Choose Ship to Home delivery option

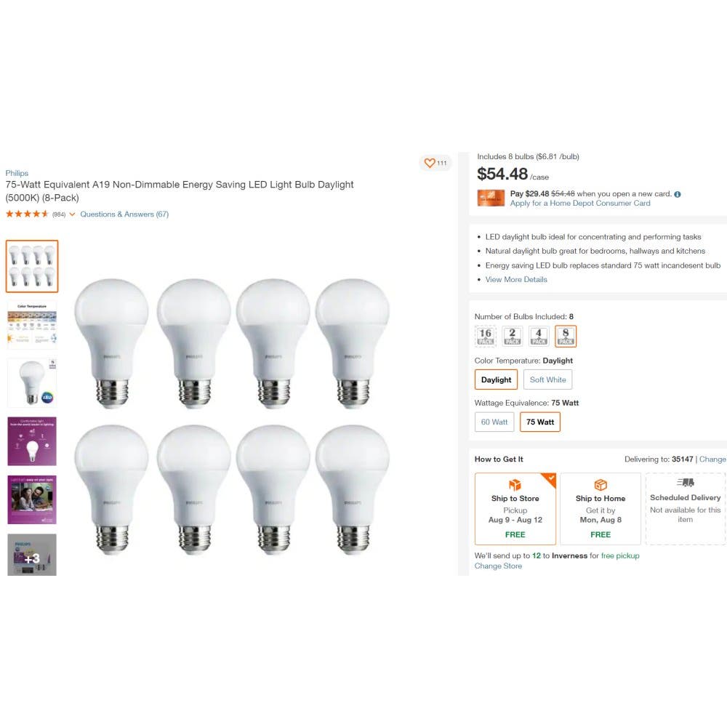[x=601, y=509]
